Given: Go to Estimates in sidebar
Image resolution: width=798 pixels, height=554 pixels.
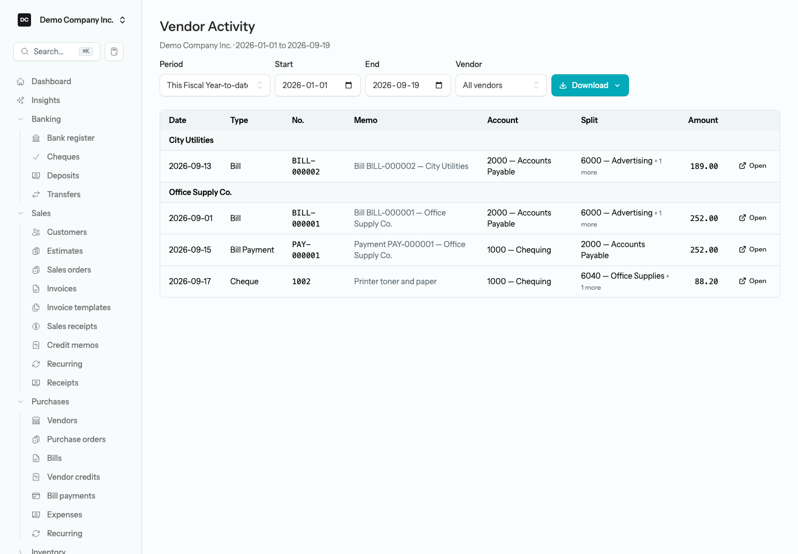Looking at the screenshot, I should [x=65, y=251].
